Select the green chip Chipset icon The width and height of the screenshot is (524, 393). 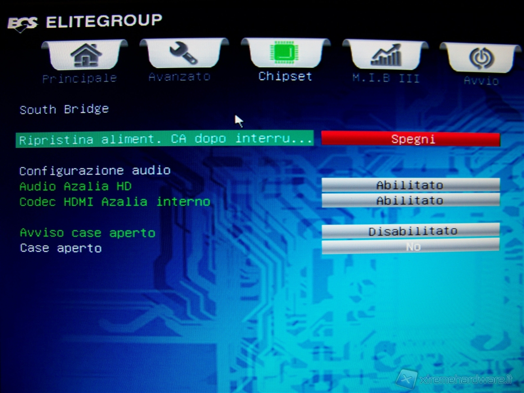(285, 53)
